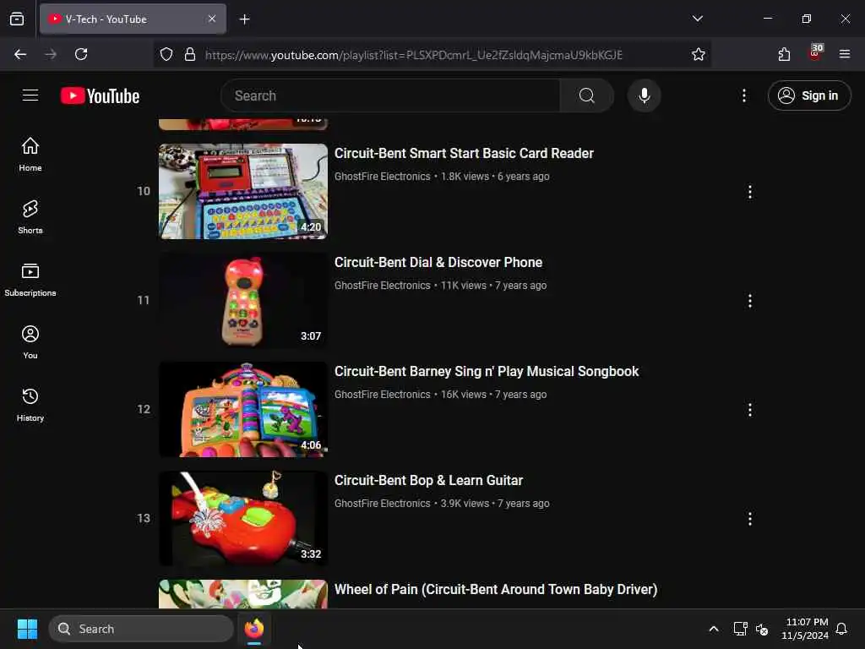
Task: Open GhostFire Electronics channel on video 11
Action: [x=383, y=286]
